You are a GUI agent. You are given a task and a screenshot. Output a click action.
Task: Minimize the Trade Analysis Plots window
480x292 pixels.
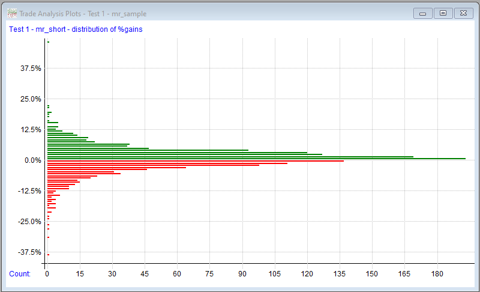pyautogui.click(x=423, y=13)
